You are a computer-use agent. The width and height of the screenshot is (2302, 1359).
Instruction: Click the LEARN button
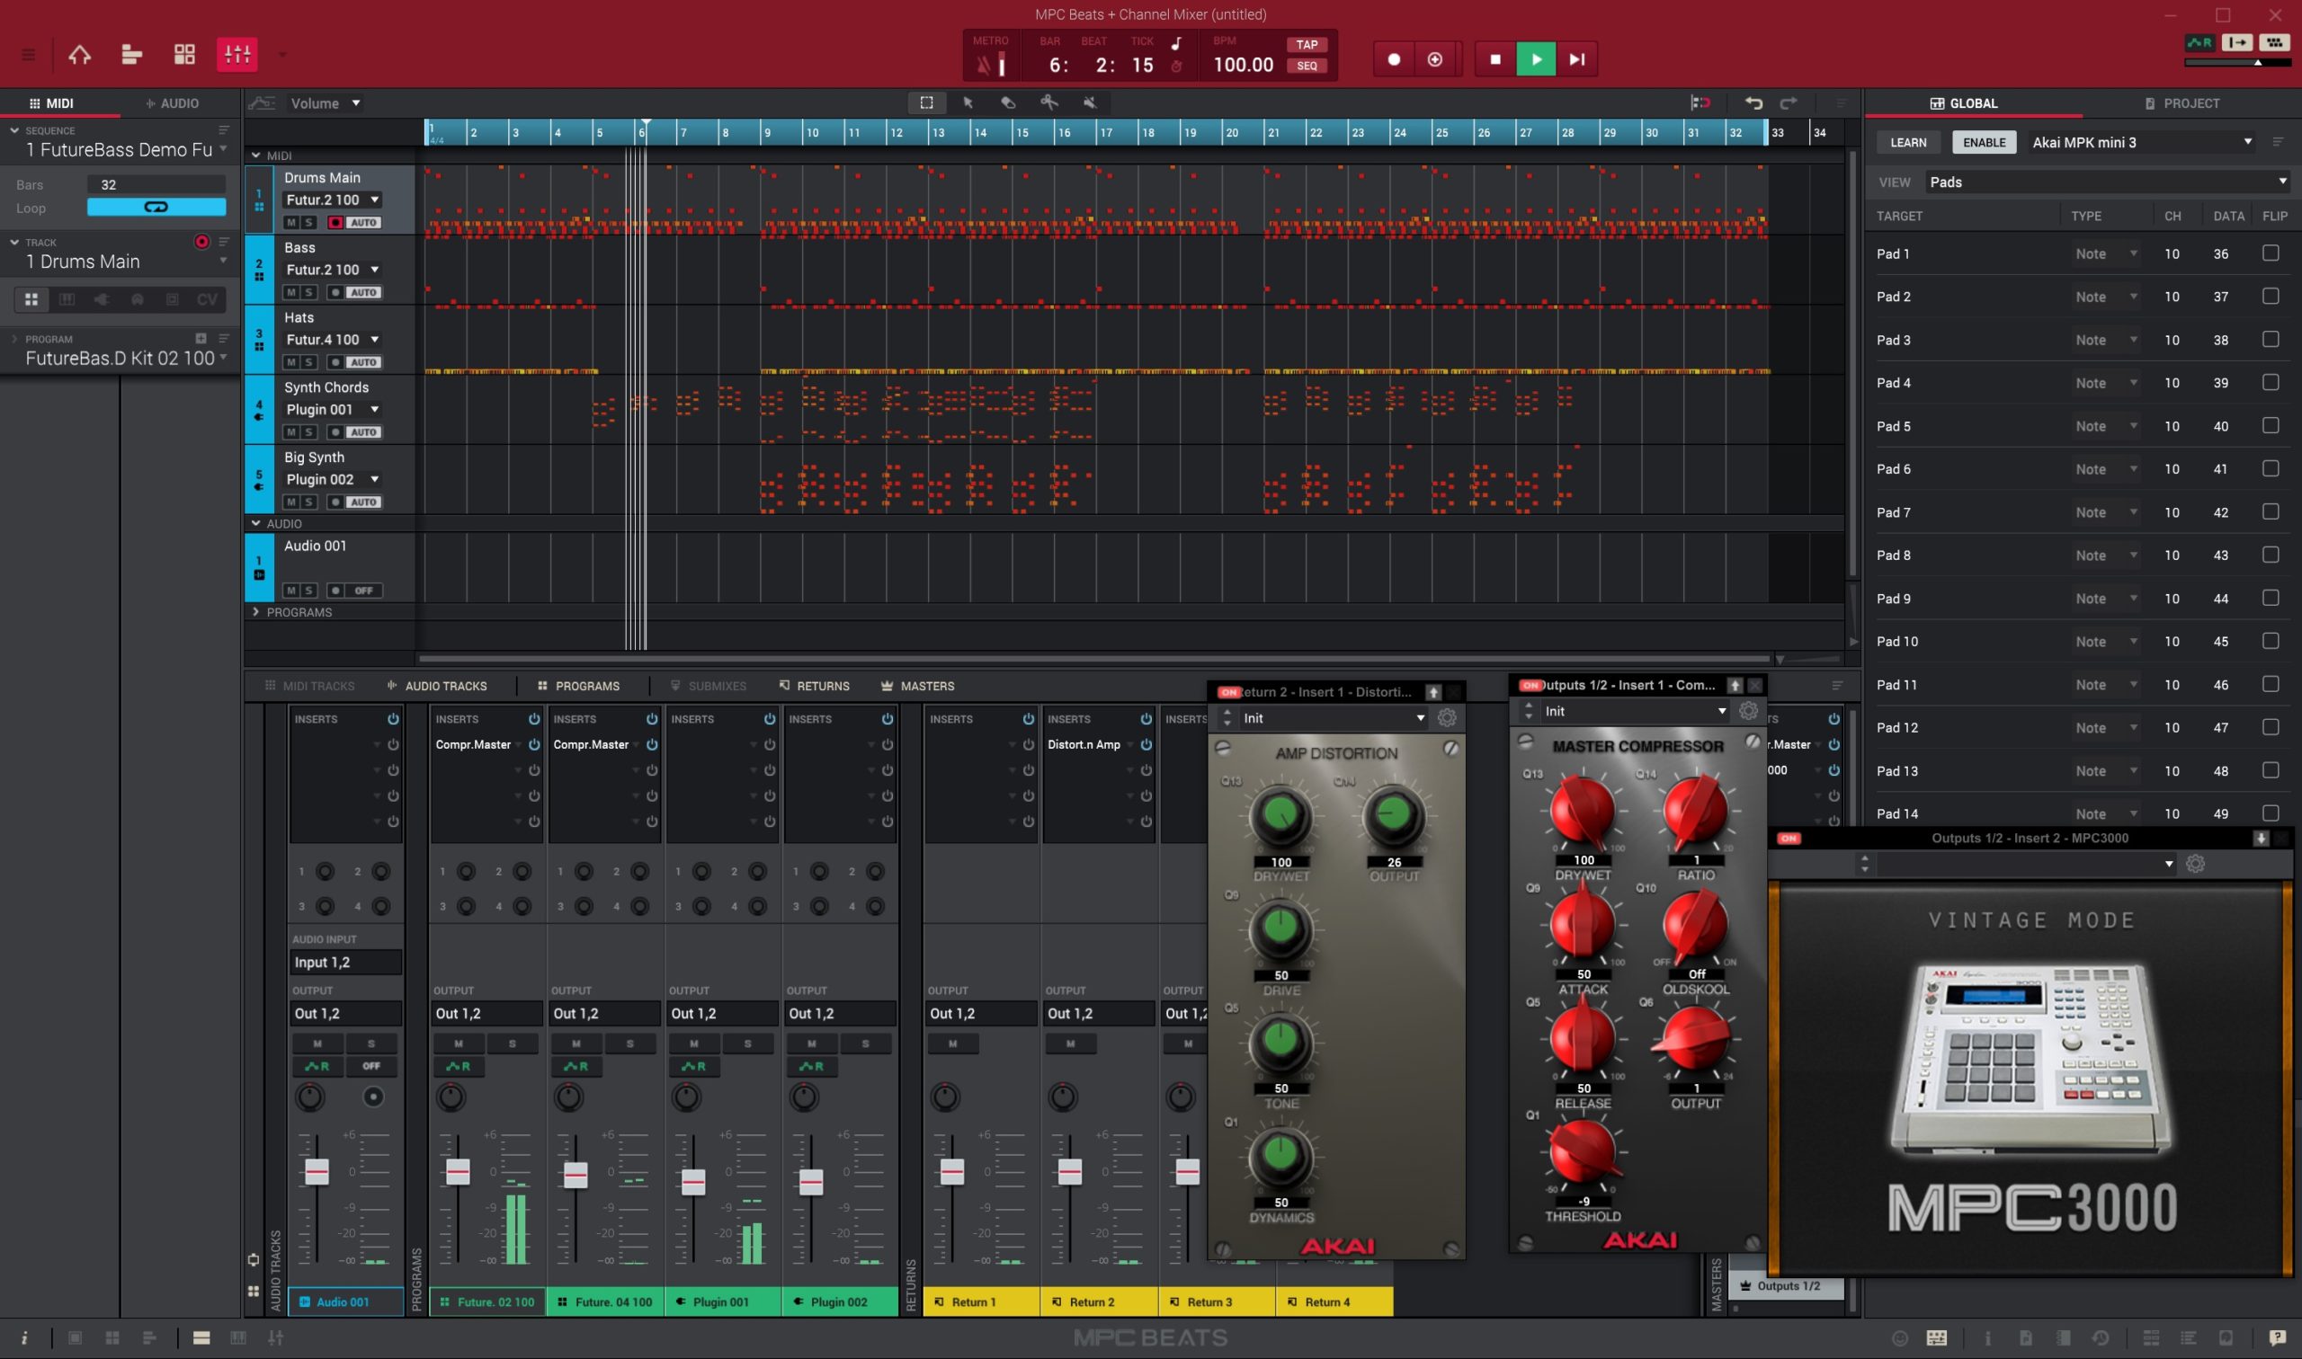(1909, 142)
